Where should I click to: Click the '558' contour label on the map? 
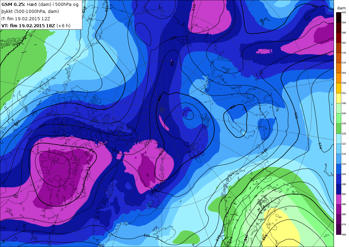pos(265,237)
